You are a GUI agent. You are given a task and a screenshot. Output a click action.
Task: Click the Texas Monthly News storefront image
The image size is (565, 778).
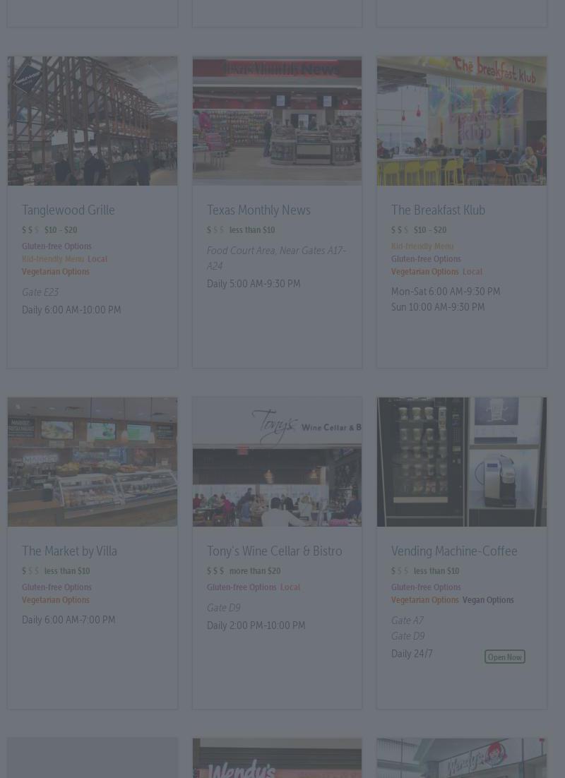(277, 121)
